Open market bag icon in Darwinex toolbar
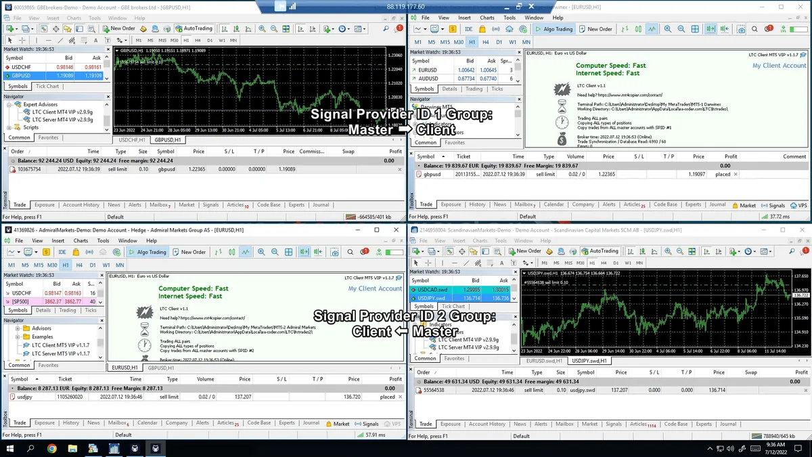Image resolution: width=812 pixels, height=457 pixels. 482,29
